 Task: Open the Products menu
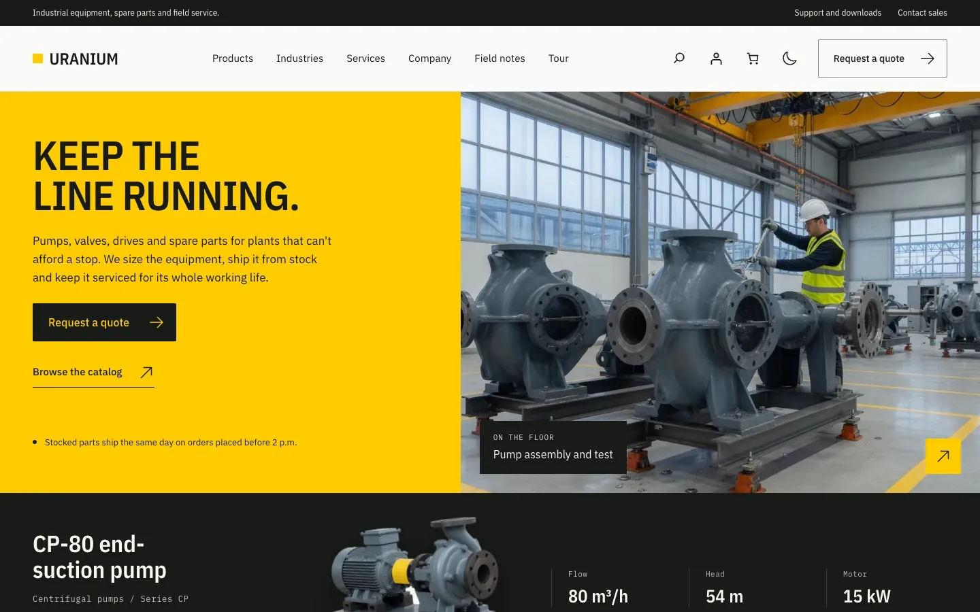point(233,58)
